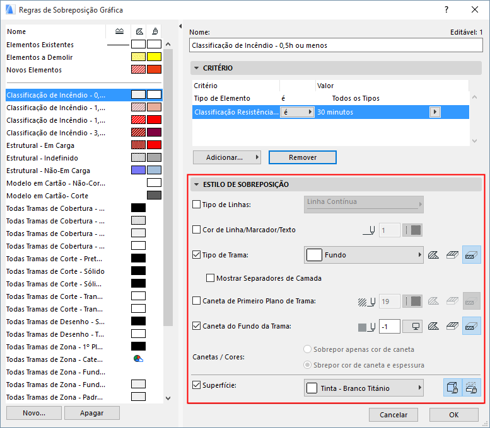Open the Tinta - Branco Titânio surface dropdown
This screenshot has width=490, height=428.
[364, 388]
